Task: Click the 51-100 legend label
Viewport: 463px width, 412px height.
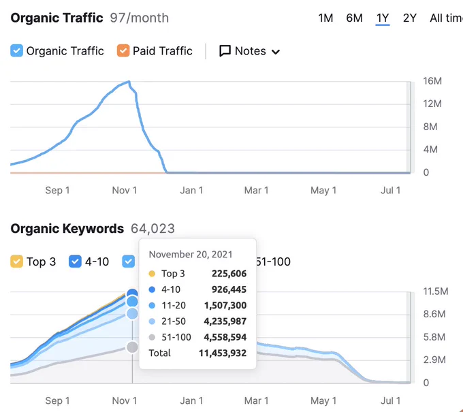Action: (x=274, y=262)
